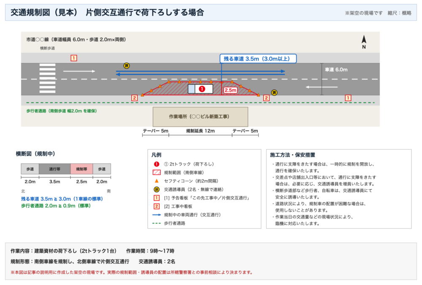Select the north '歩道' cell in the cross-section
Screen dimensions: 422x285
[x=30, y=169]
